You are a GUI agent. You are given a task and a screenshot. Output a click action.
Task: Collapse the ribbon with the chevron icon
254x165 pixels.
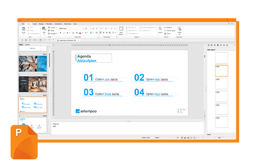click(232, 24)
